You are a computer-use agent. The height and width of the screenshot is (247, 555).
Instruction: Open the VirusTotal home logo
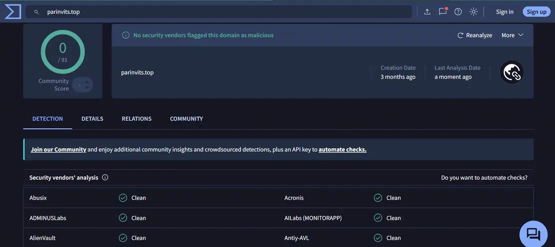coord(12,11)
